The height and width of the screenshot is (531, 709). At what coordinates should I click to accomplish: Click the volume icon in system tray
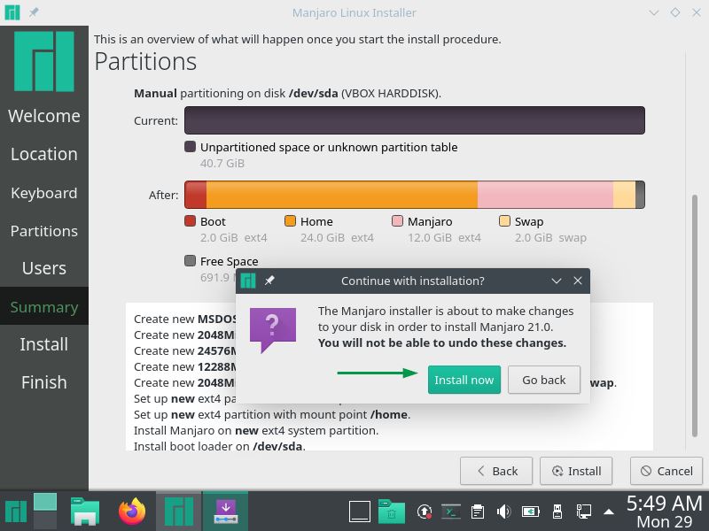click(503, 512)
